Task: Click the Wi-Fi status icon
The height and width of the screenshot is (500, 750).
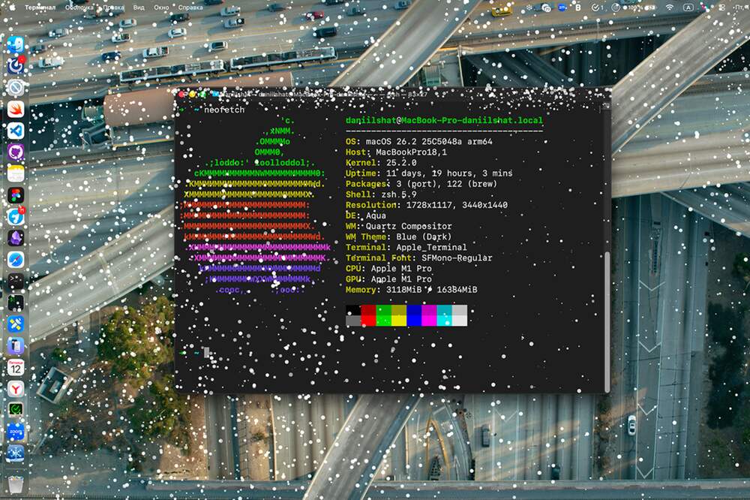Action: (669, 7)
